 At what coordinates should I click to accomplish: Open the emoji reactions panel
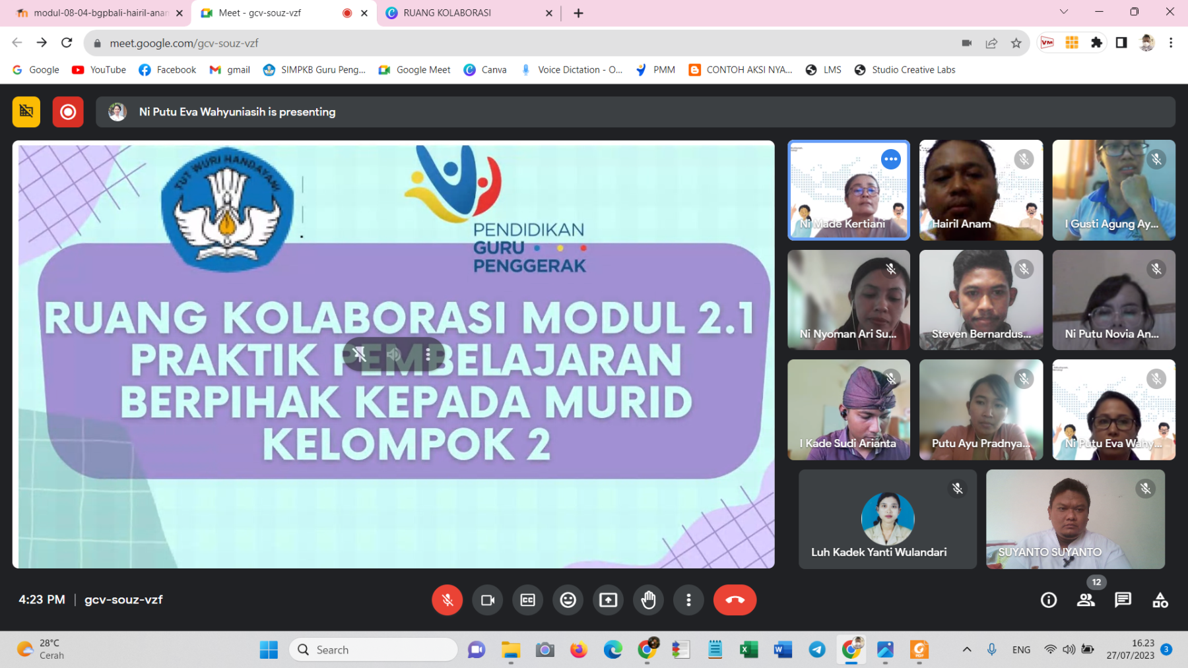click(568, 600)
